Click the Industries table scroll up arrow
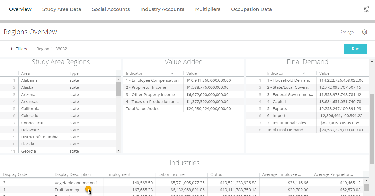This screenshot has height=196, width=375. tap(366, 181)
